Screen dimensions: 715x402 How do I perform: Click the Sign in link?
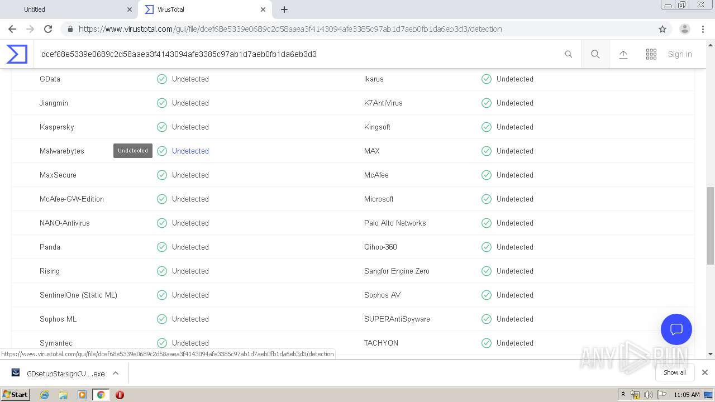(680, 54)
